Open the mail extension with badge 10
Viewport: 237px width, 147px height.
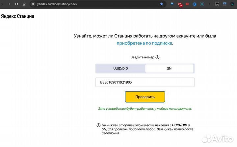180,4
